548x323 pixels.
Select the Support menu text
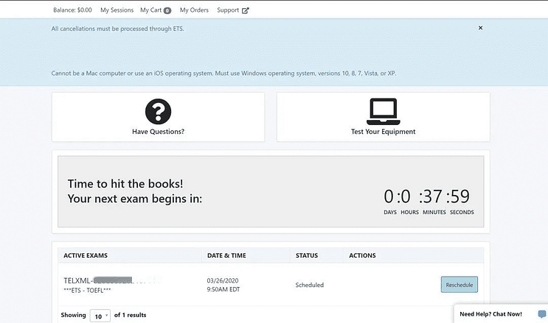tap(228, 10)
